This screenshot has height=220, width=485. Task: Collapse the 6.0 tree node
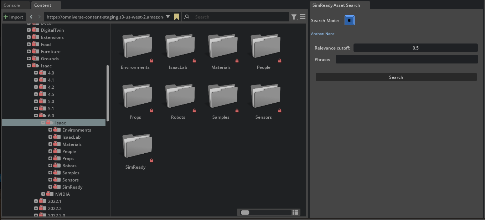(x=36, y=116)
